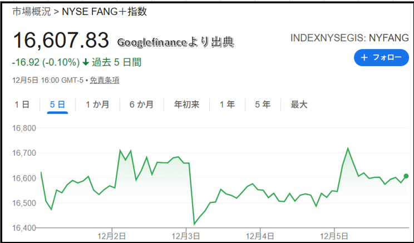Click the 16,607.83 index price

point(60,40)
